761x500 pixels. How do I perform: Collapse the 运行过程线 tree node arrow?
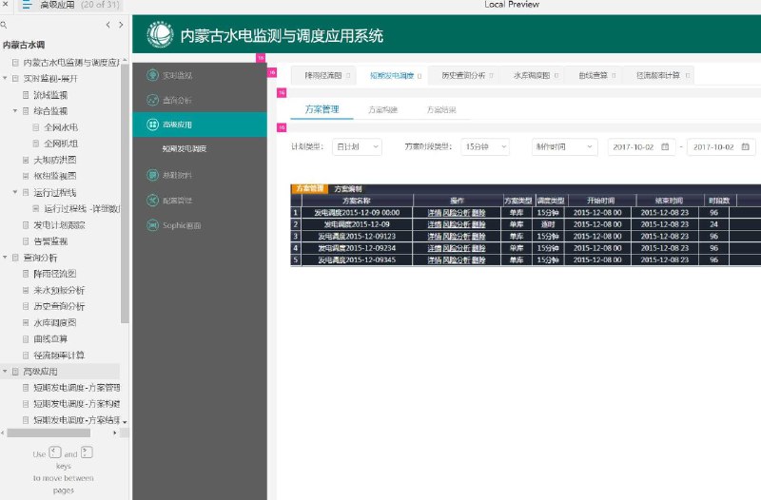tap(15, 192)
